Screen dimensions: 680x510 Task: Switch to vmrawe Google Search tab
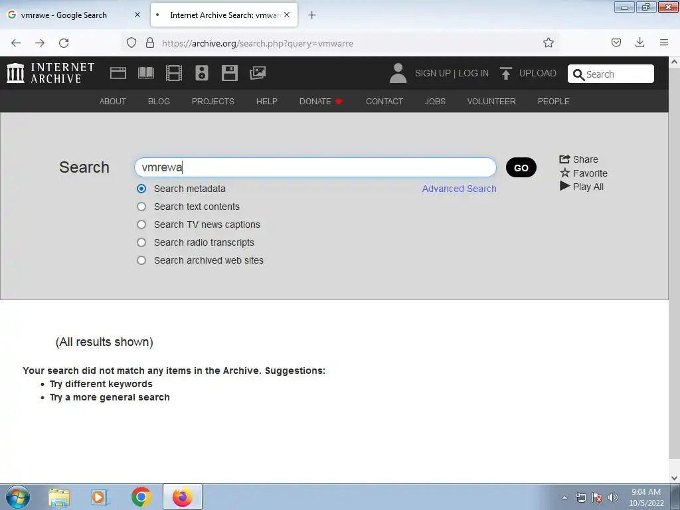[74, 15]
